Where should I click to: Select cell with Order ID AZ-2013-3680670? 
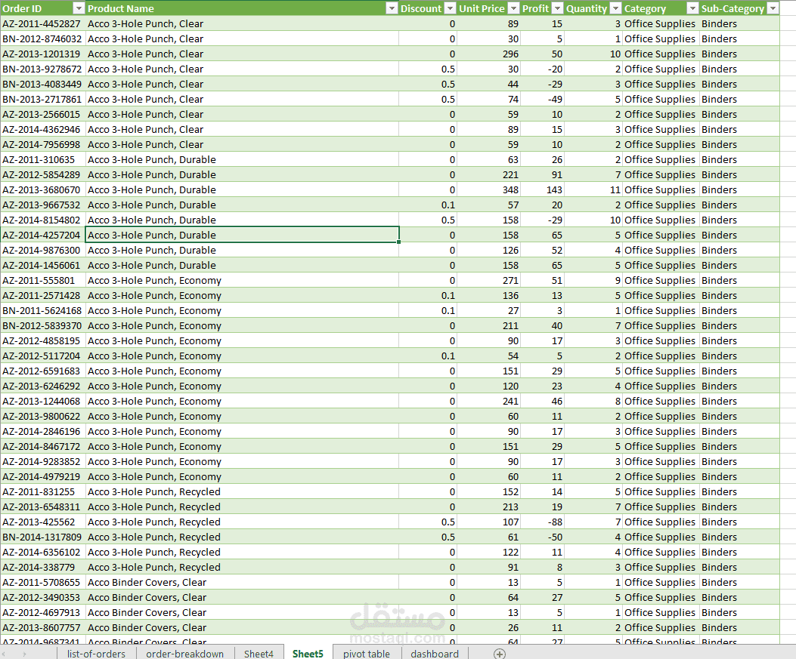click(42, 190)
